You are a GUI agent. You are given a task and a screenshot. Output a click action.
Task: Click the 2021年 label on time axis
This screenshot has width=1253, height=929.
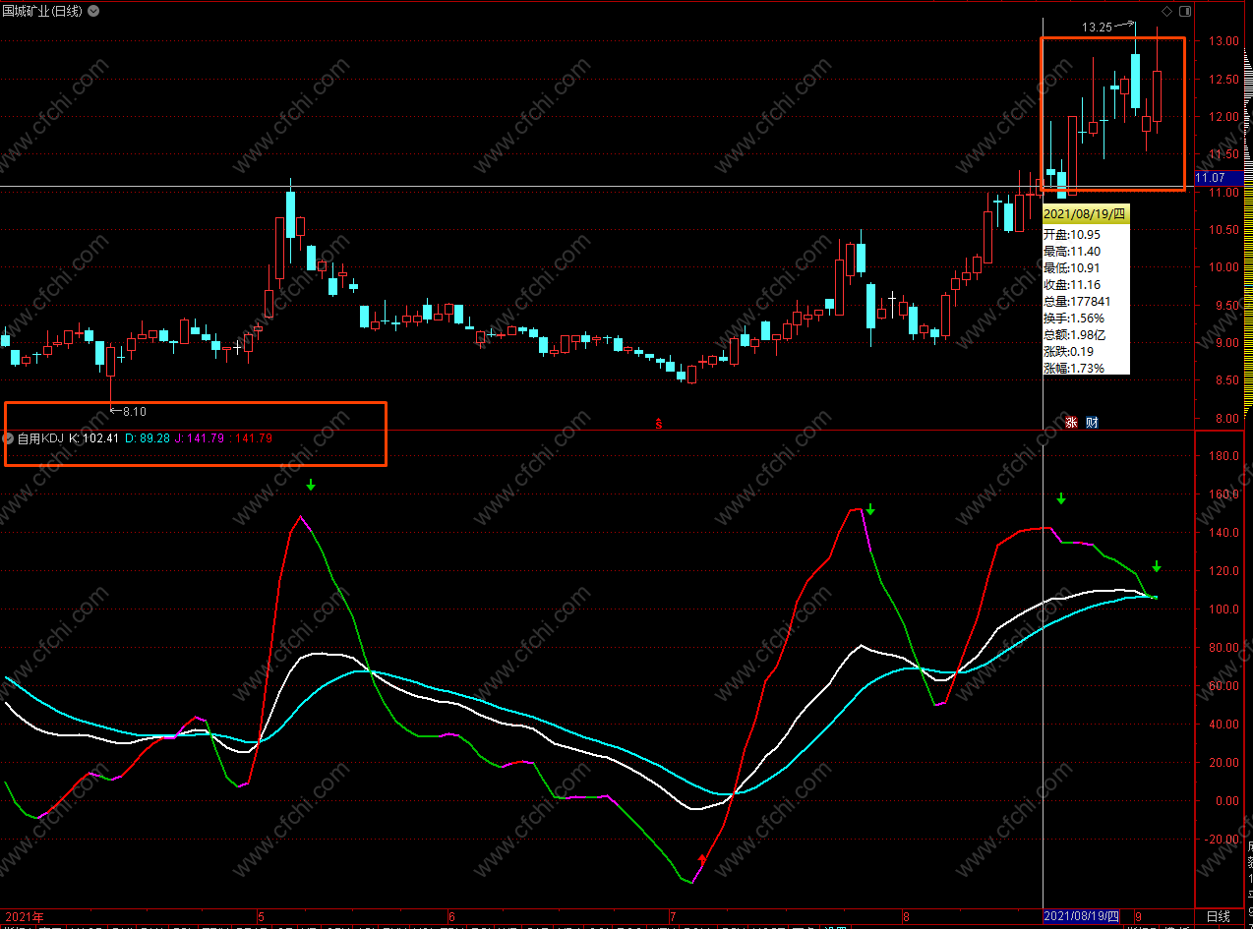pos(24,916)
